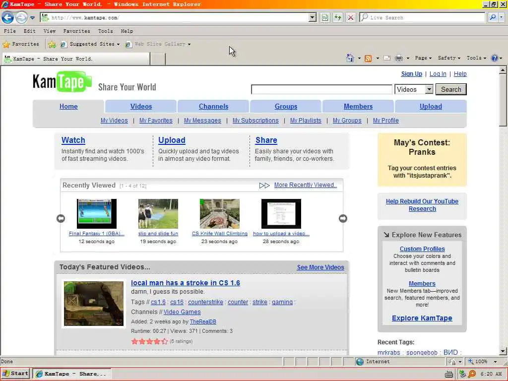
Task: Click the previous arrow in Recently Viewed
Action: [x=61, y=219]
